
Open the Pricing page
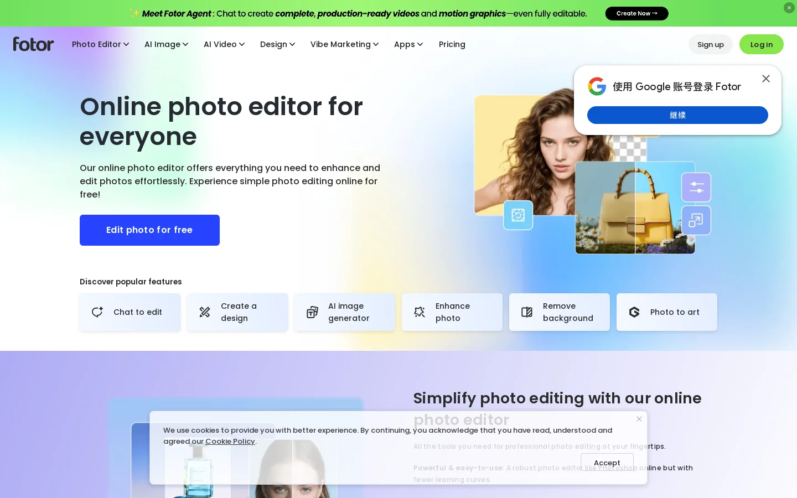(452, 44)
